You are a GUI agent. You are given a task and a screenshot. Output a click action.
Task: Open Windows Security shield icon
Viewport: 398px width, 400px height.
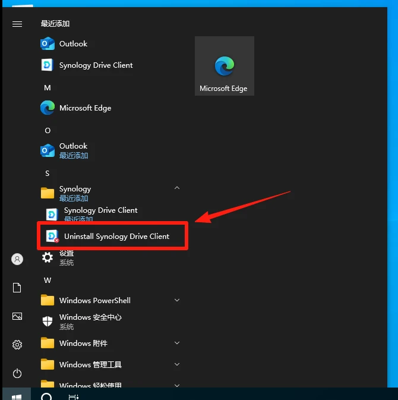[x=48, y=322]
